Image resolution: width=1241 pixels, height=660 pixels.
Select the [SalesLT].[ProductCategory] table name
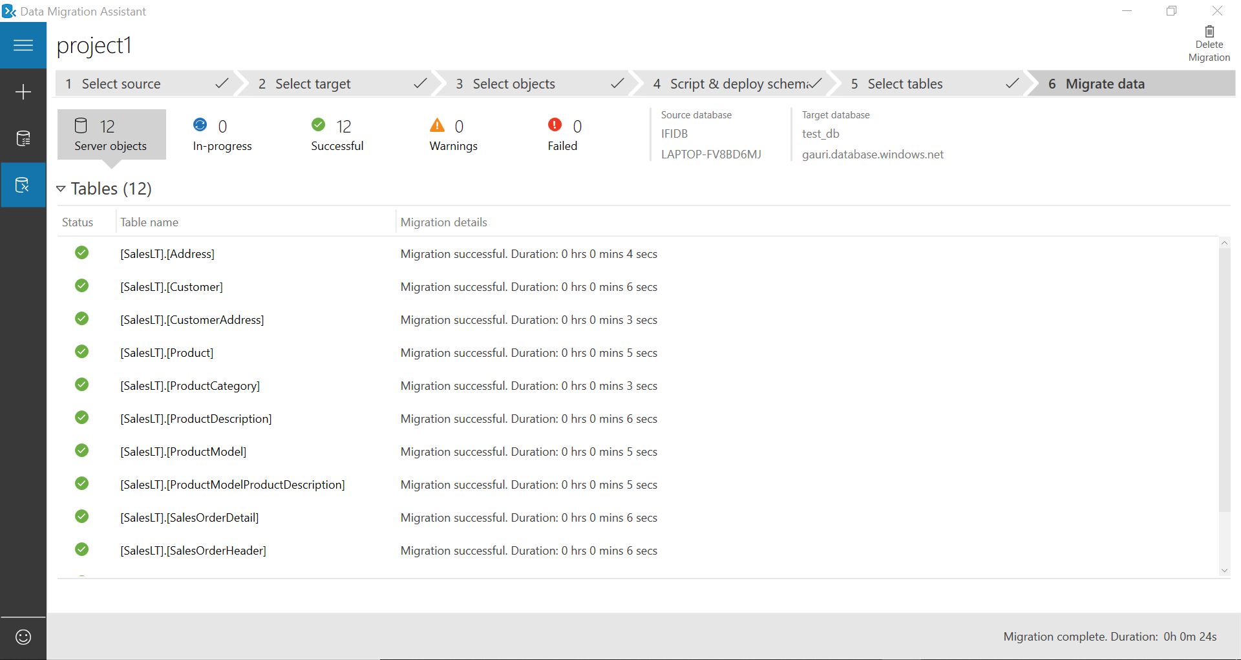click(x=190, y=386)
